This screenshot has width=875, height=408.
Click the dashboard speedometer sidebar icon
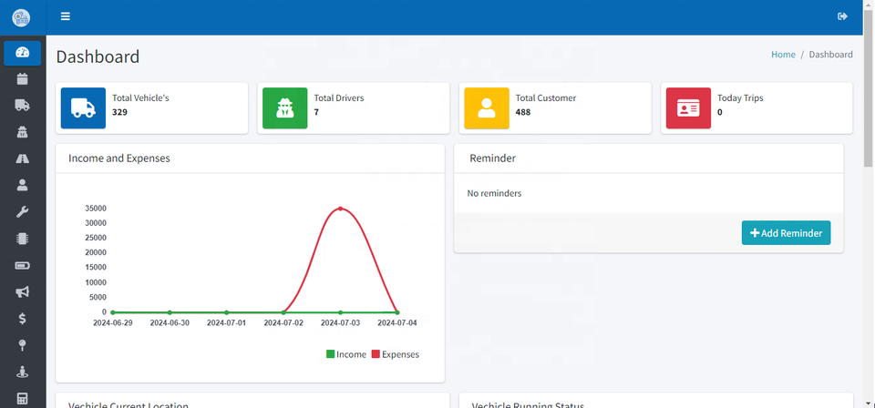pos(23,53)
